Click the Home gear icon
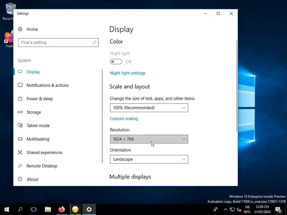Screen dimensions: 287x215 point(20,29)
